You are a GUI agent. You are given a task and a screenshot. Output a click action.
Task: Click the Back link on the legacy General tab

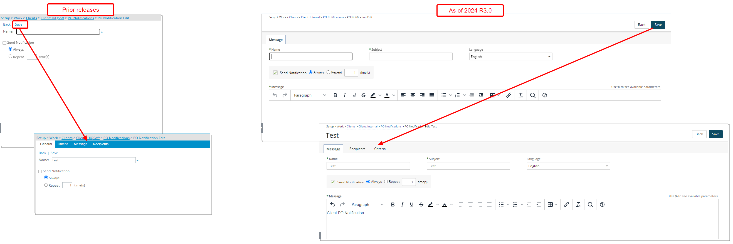coord(42,153)
